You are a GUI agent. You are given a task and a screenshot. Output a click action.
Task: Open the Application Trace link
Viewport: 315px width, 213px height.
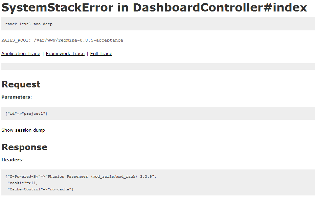[x=21, y=53]
